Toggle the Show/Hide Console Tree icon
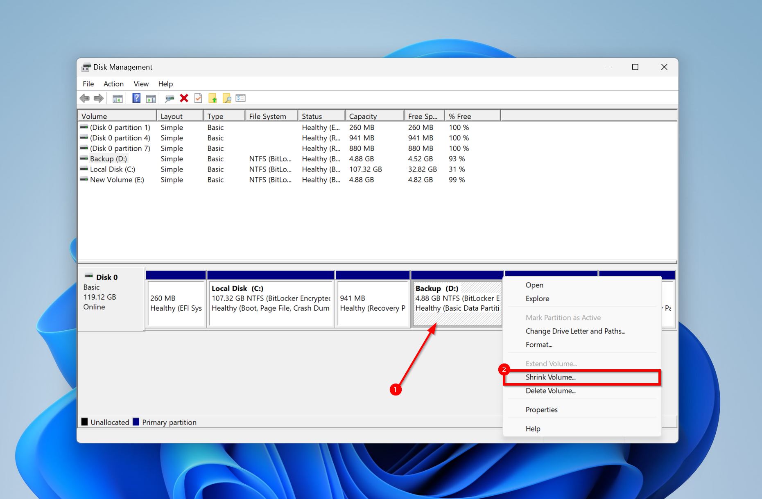Image resolution: width=762 pixels, height=499 pixels. [118, 99]
